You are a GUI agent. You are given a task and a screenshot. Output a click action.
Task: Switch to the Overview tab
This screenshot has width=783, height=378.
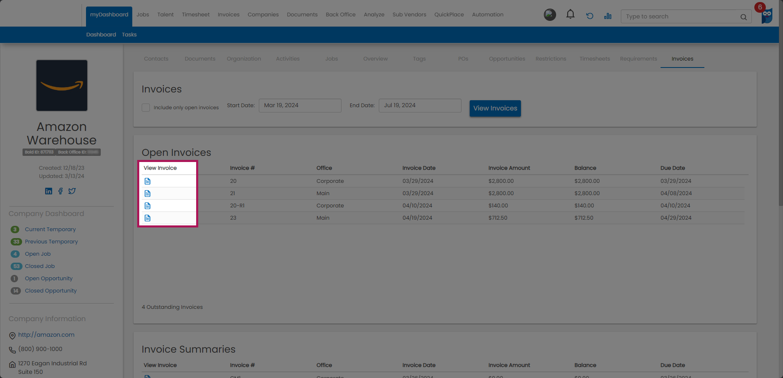tap(376, 59)
